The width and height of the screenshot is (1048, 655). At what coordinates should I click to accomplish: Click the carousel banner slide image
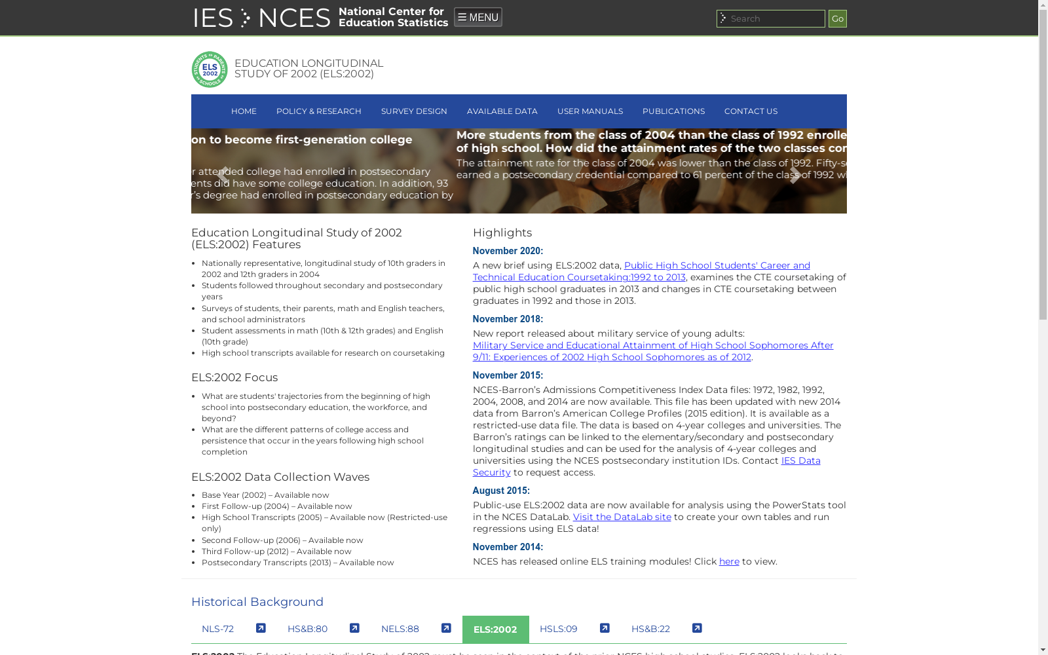[x=519, y=171]
